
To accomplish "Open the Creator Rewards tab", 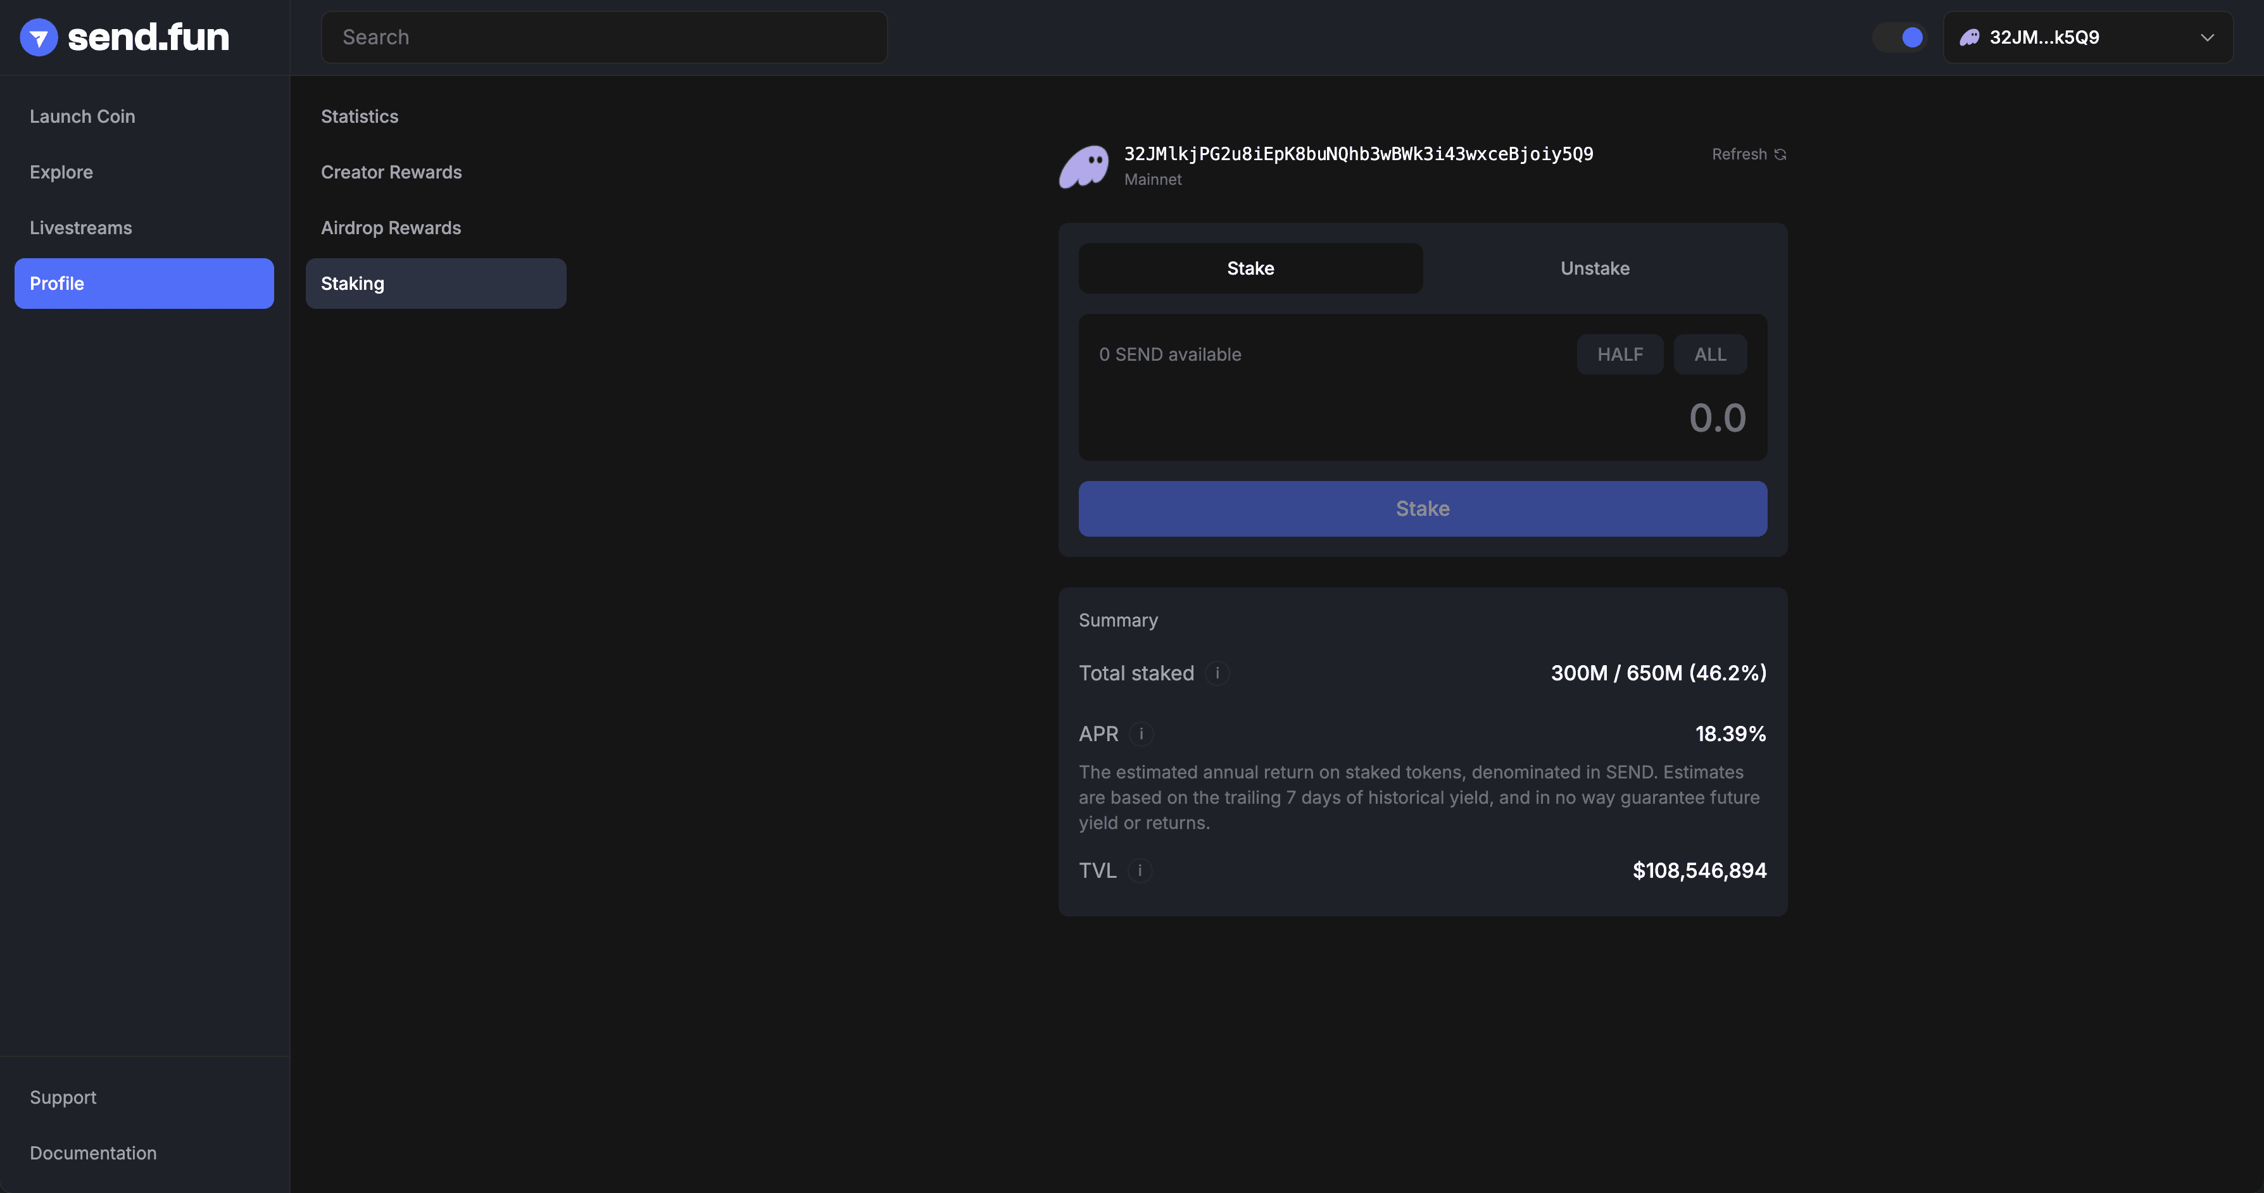I will click(x=392, y=172).
